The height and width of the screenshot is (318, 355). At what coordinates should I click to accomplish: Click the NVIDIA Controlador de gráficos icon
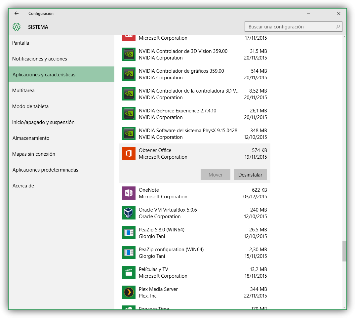(129, 74)
